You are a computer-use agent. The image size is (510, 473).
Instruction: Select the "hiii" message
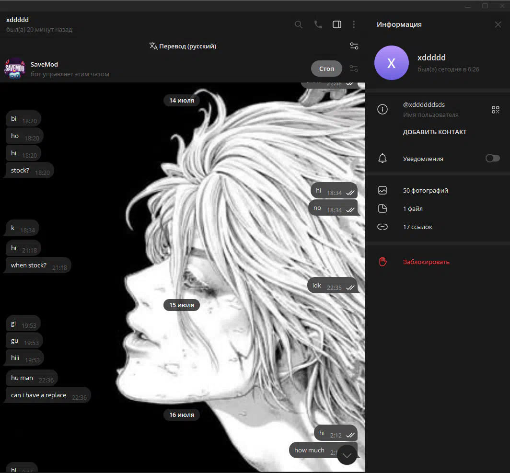25,358
